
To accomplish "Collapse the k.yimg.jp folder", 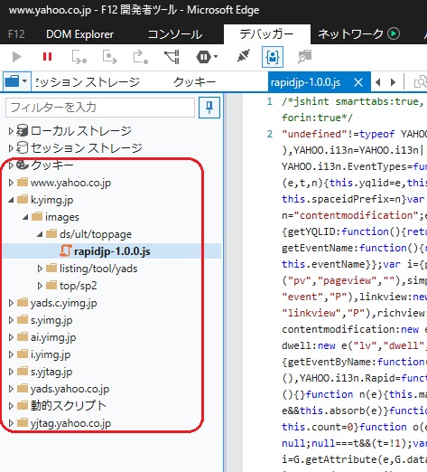I will (11, 200).
